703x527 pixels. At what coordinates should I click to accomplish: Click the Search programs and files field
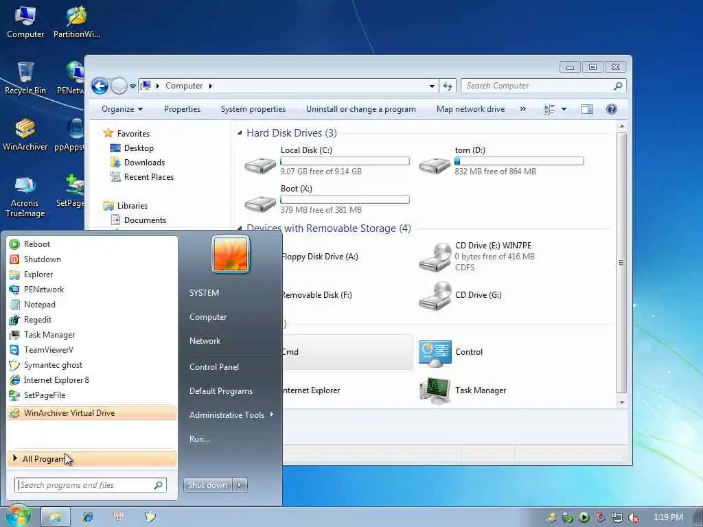(x=91, y=485)
